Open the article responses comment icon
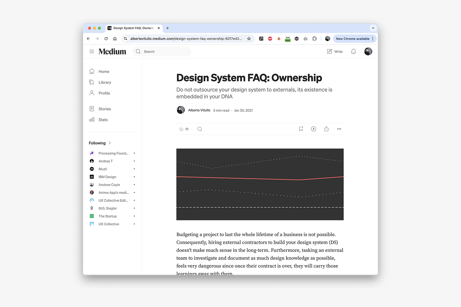Image resolution: width=461 pixels, height=307 pixels. coord(199,129)
